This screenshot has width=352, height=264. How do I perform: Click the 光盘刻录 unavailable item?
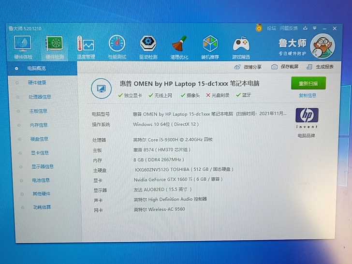pyautogui.click(x=218, y=95)
